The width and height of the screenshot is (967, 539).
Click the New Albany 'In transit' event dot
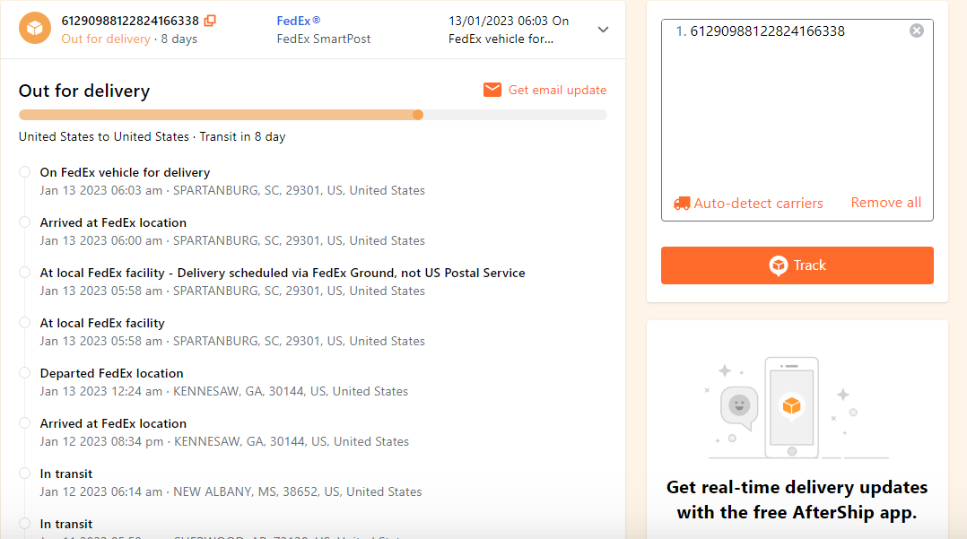point(24,474)
